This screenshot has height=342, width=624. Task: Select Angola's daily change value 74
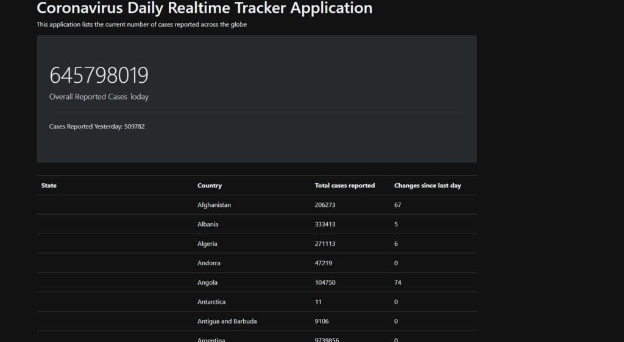pyautogui.click(x=398, y=283)
